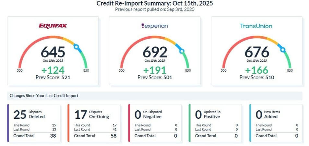The height and width of the screenshot is (146, 309).
Task: Click the TransUnion score 676
Action: tap(256, 52)
